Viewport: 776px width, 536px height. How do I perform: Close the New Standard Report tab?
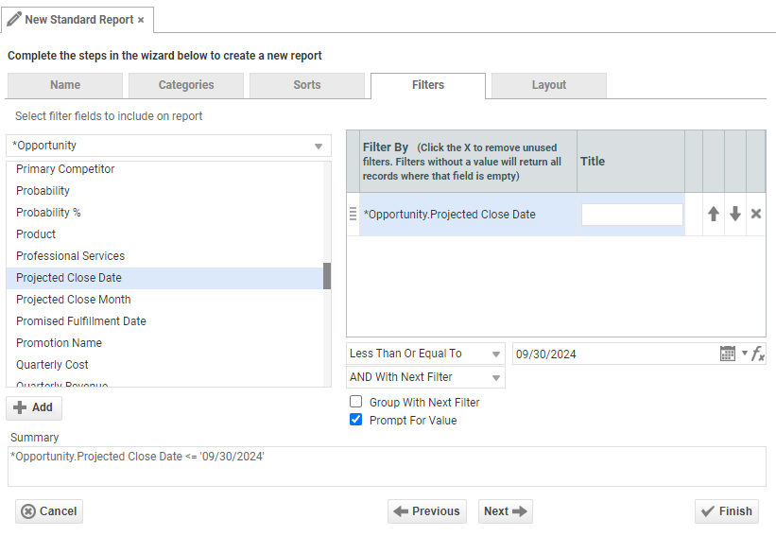pos(141,20)
